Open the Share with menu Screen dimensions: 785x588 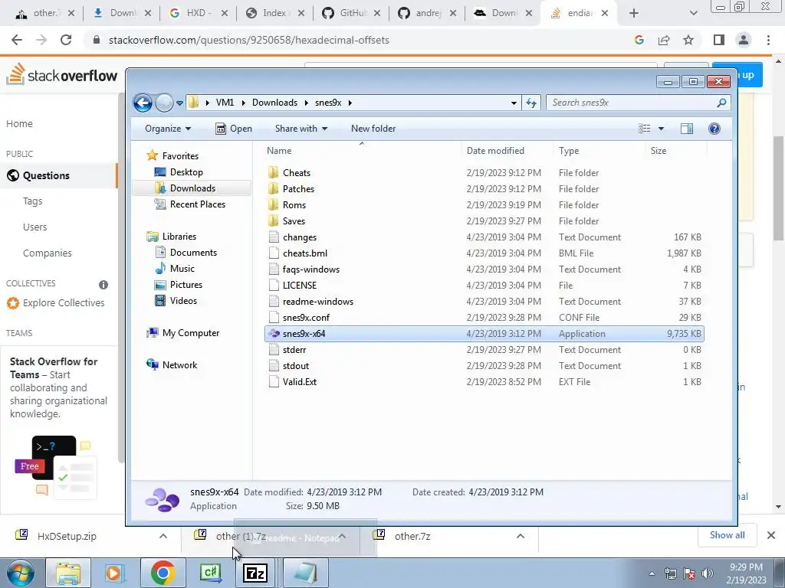pos(301,129)
